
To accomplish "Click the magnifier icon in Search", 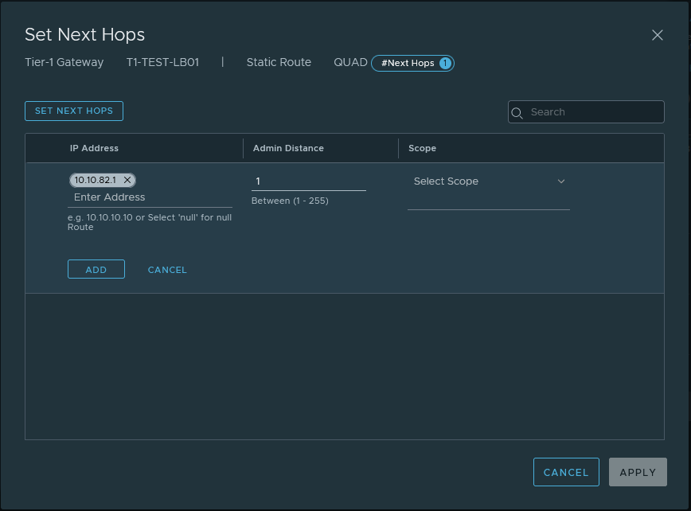I will (x=517, y=112).
